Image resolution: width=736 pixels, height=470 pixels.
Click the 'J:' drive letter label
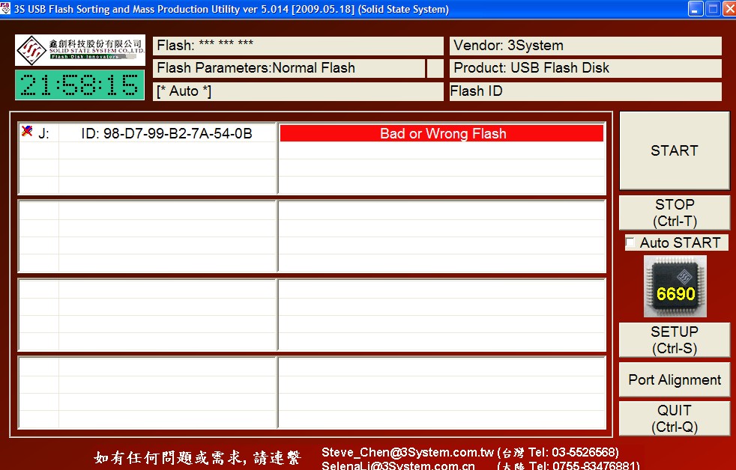pyautogui.click(x=43, y=134)
